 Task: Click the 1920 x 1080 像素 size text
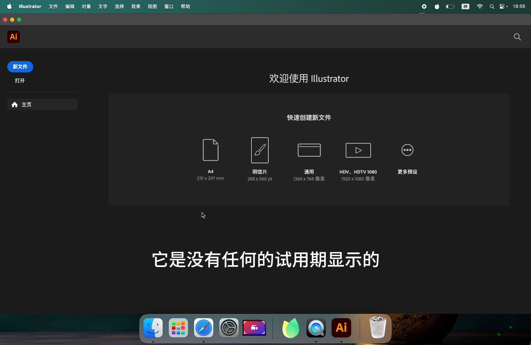[x=358, y=179]
